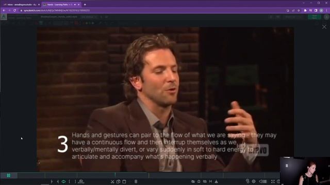330x185 pixels.
Task: Click the paste clipboard icon
Action: pyautogui.click(x=124, y=181)
